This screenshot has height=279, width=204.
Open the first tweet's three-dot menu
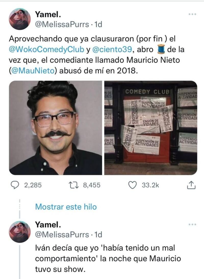point(193,14)
